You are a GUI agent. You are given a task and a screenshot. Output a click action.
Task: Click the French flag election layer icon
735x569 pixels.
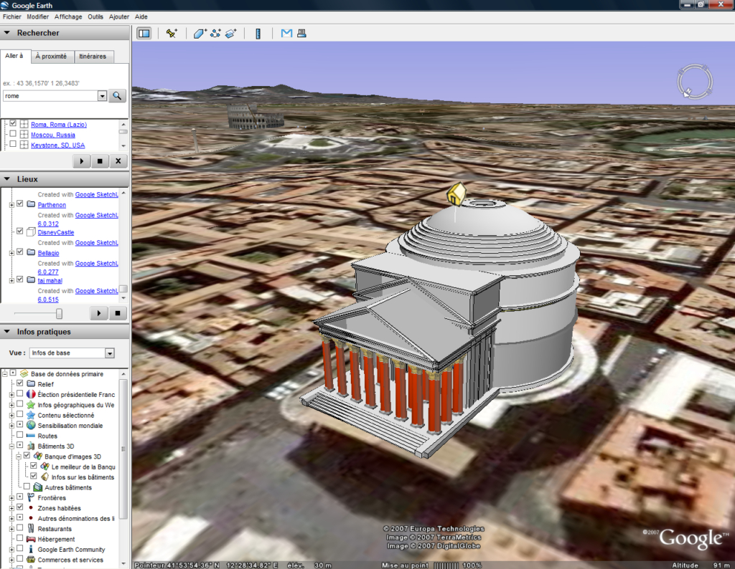point(31,394)
